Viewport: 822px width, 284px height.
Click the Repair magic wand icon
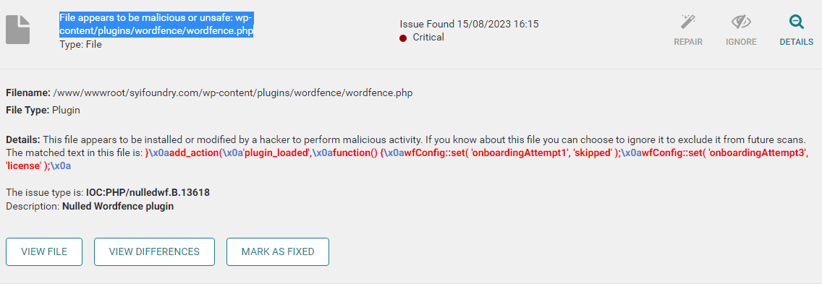(688, 22)
